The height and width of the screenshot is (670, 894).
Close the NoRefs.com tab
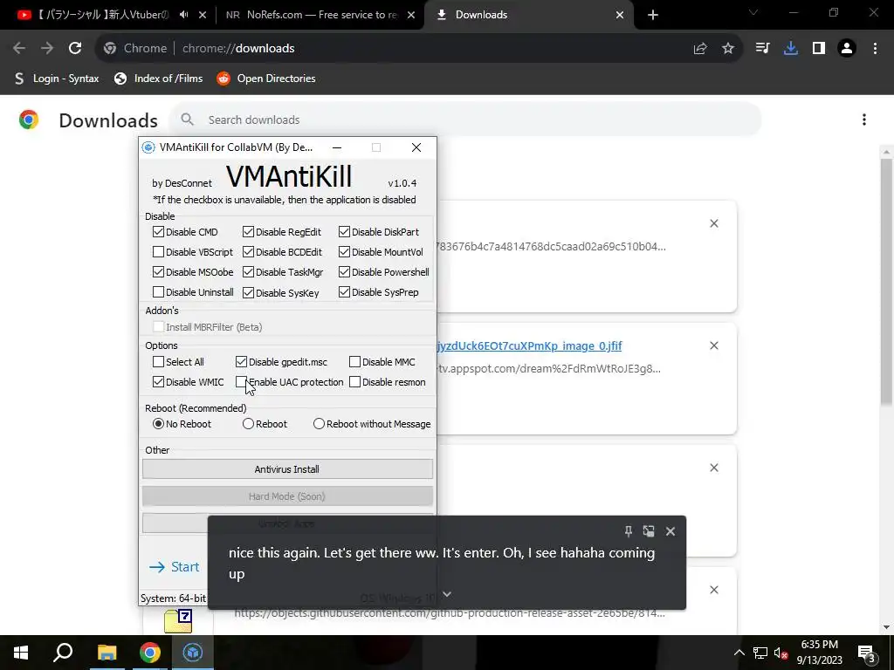411,15
